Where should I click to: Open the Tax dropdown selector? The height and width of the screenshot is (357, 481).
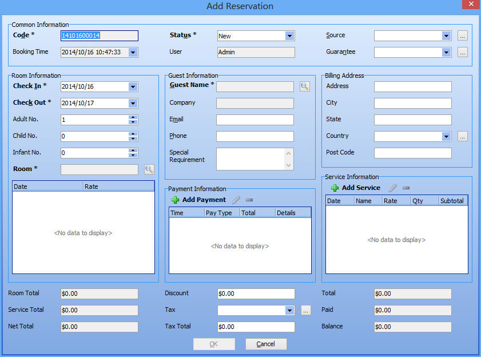point(290,310)
